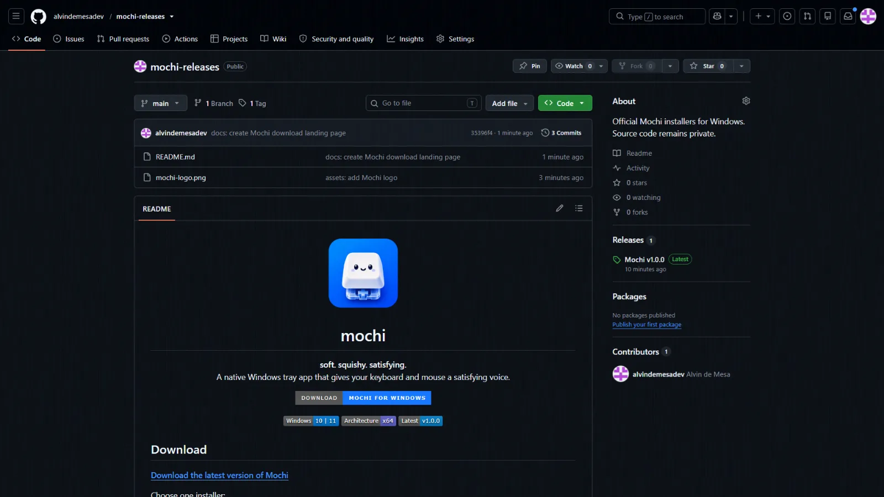Open the pull requests shortcut icon in header
Image resolution: width=884 pixels, height=497 pixels.
click(x=807, y=17)
